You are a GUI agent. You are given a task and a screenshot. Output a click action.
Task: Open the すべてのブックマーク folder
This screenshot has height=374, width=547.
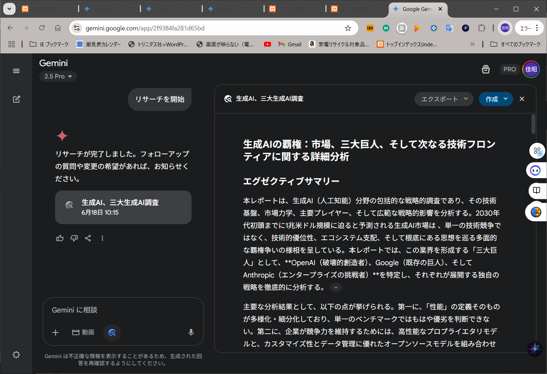coord(515,44)
